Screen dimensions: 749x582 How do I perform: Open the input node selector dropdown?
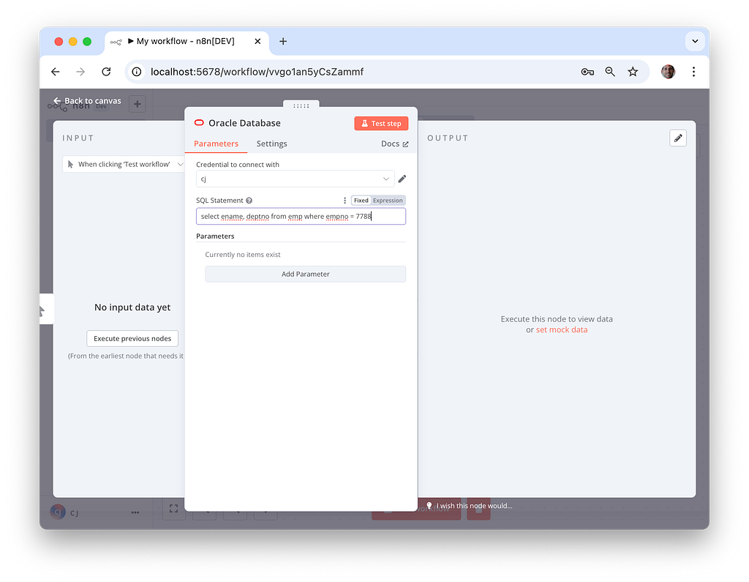124,164
